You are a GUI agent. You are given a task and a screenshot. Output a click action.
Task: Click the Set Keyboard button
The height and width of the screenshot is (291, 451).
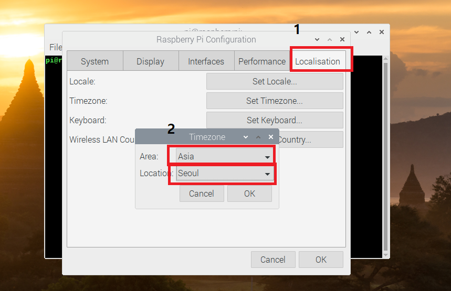click(275, 120)
